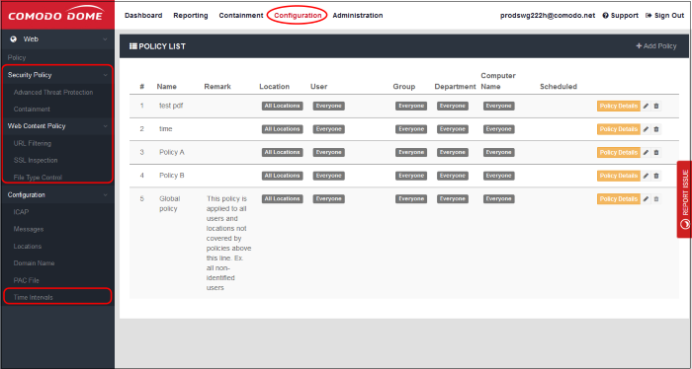
Task: Open Policy Details for Global policy
Action: tap(619, 199)
